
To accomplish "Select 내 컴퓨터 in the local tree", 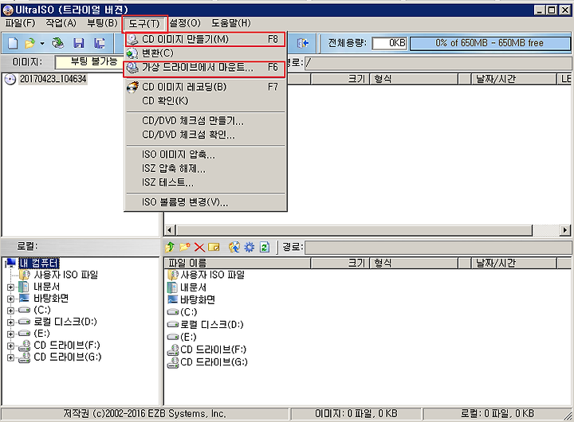I will tap(39, 264).
